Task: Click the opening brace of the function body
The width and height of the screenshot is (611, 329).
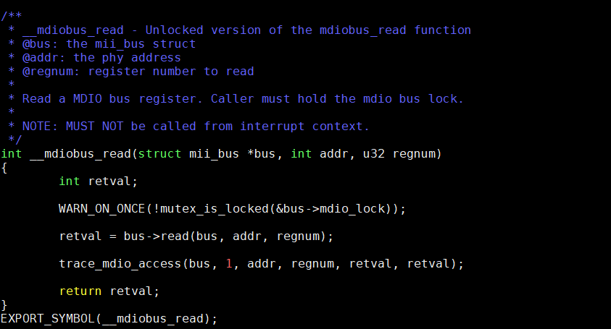Action: 4,168
